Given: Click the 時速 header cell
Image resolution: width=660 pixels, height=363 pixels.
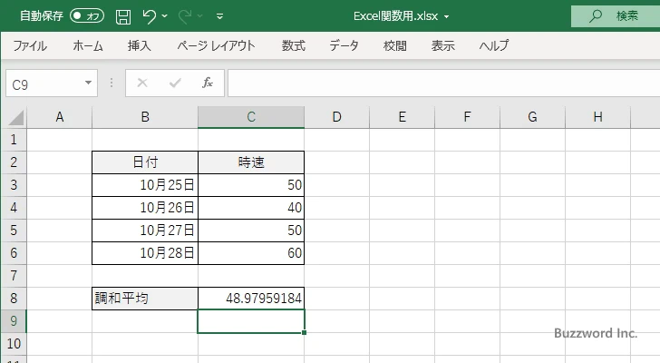Looking at the screenshot, I should (x=251, y=162).
